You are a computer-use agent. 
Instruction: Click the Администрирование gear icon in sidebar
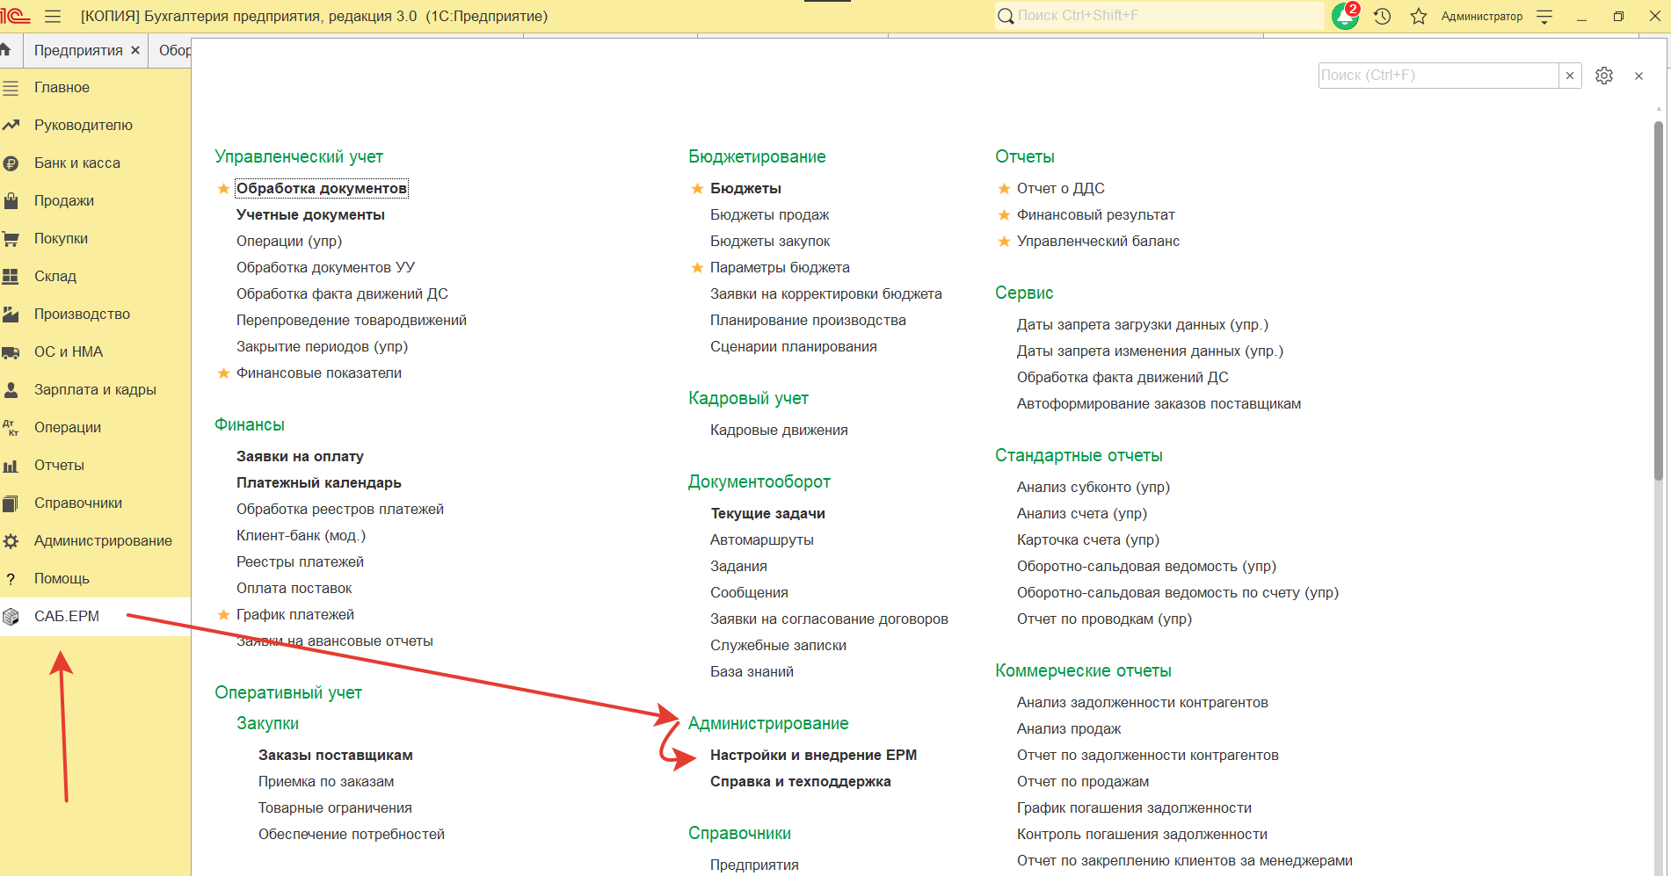pos(11,541)
